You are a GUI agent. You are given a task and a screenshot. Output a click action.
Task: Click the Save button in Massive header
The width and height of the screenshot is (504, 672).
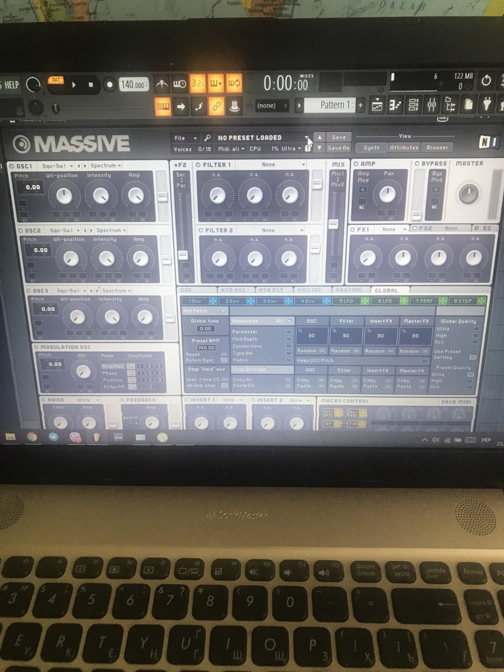click(x=339, y=137)
